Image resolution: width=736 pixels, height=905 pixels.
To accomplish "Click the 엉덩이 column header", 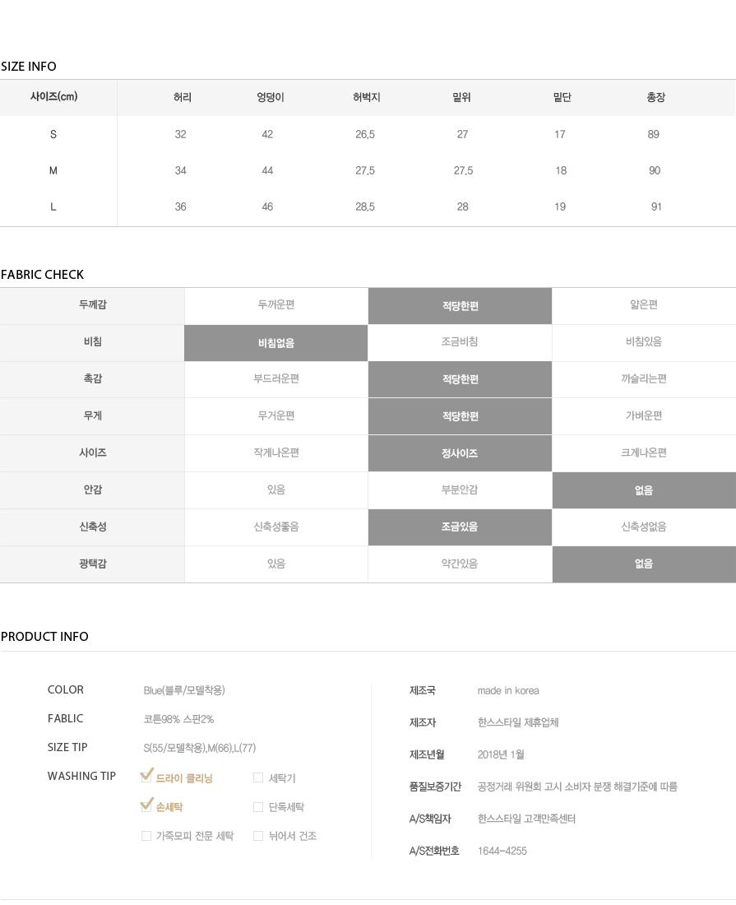I will pos(270,98).
